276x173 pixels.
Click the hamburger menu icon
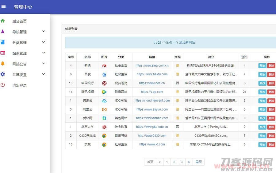click(4, 7)
